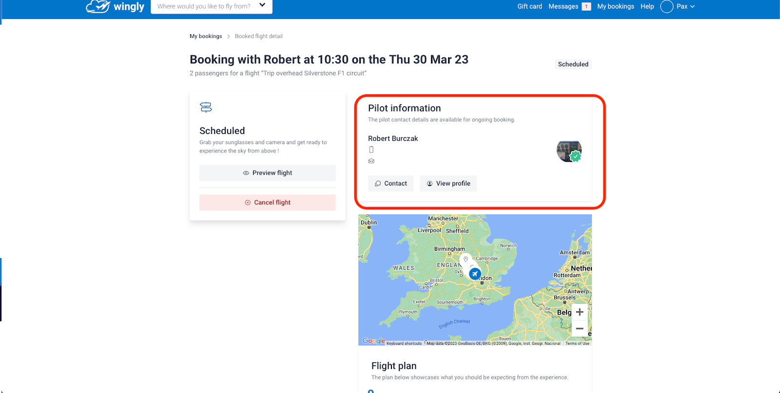Click the Contact pilot button
The image size is (780, 393).
[391, 184]
